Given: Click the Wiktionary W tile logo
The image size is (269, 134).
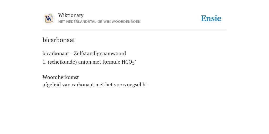Looking at the screenshot, I should [49, 19].
